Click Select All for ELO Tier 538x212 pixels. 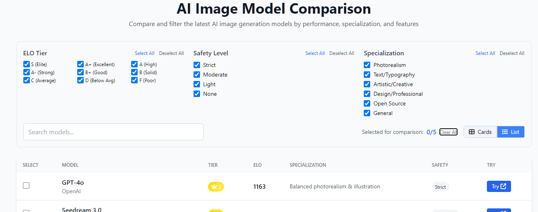pos(144,53)
